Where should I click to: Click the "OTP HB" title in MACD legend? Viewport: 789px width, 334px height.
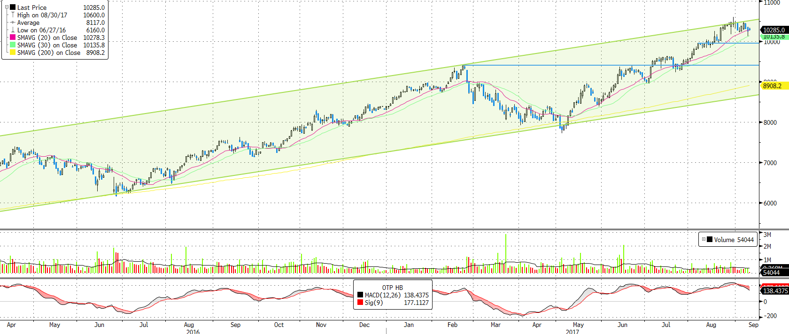pos(392,288)
